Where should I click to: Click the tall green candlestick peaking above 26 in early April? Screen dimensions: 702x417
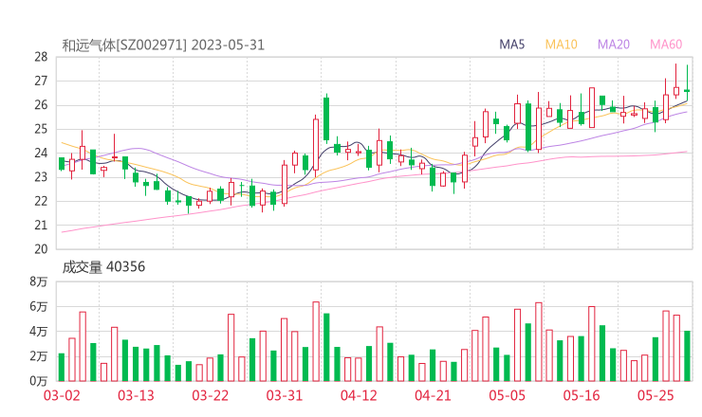(326, 118)
